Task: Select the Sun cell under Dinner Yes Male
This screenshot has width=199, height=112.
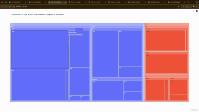Action: [130, 48]
